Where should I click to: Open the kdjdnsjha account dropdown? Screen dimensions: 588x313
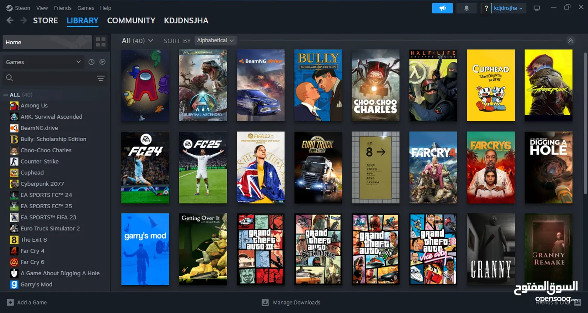pyautogui.click(x=509, y=8)
